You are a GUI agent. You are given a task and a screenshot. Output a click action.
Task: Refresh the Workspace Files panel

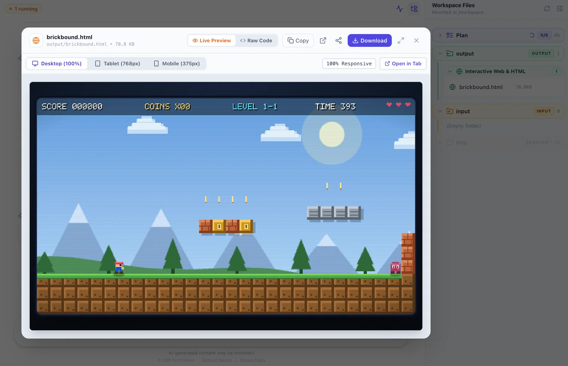[547, 9]
